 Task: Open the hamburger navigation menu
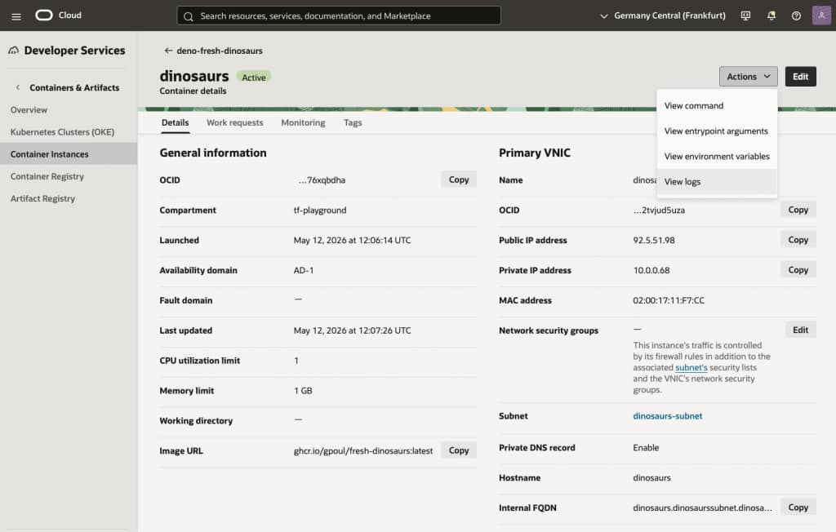[16, 16]
